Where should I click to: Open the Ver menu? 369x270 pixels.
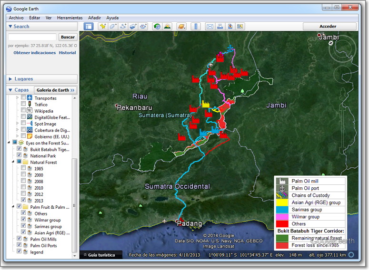49,18
